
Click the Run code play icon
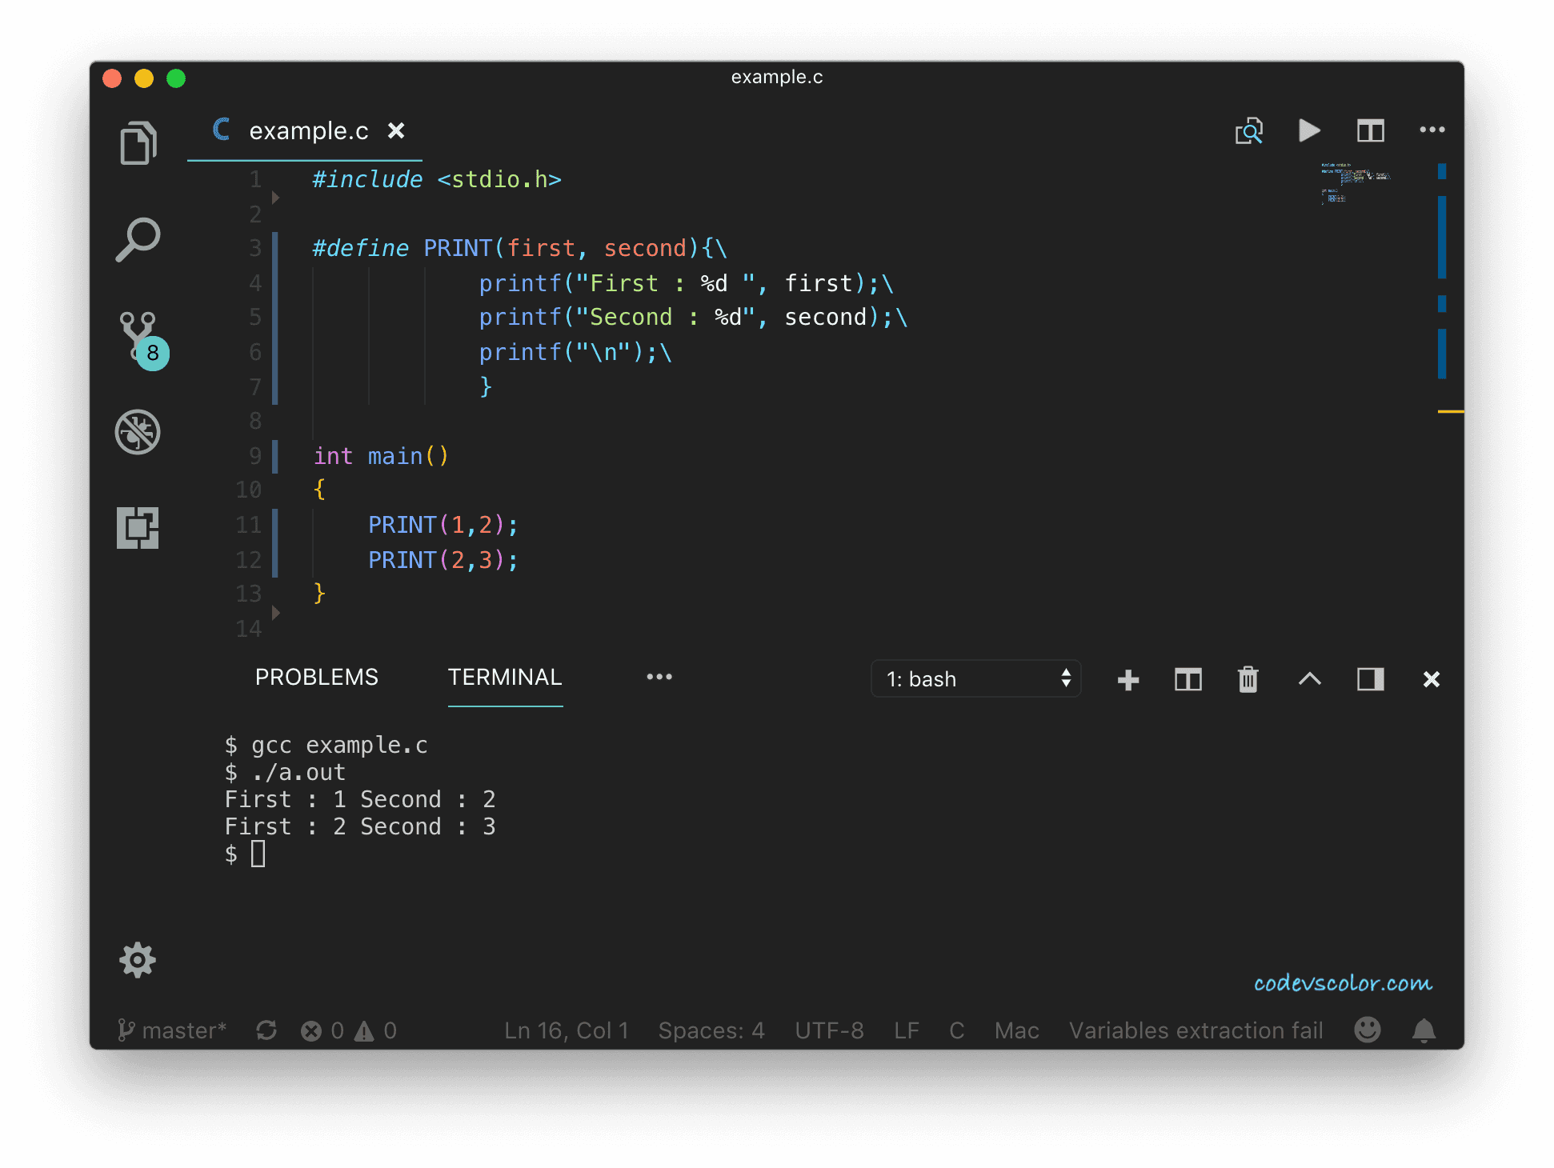coord(1309,130)
